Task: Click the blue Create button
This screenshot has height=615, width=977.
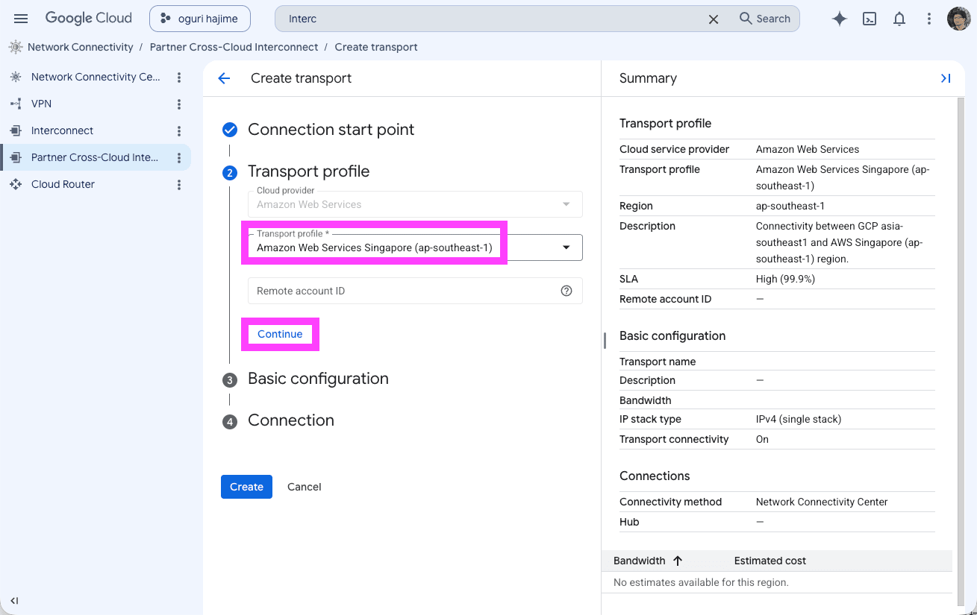Action: coord(246,487)
